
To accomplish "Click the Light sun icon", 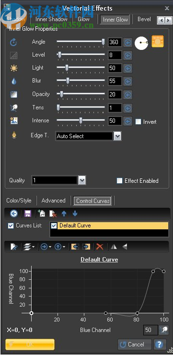I will point(14,68).
